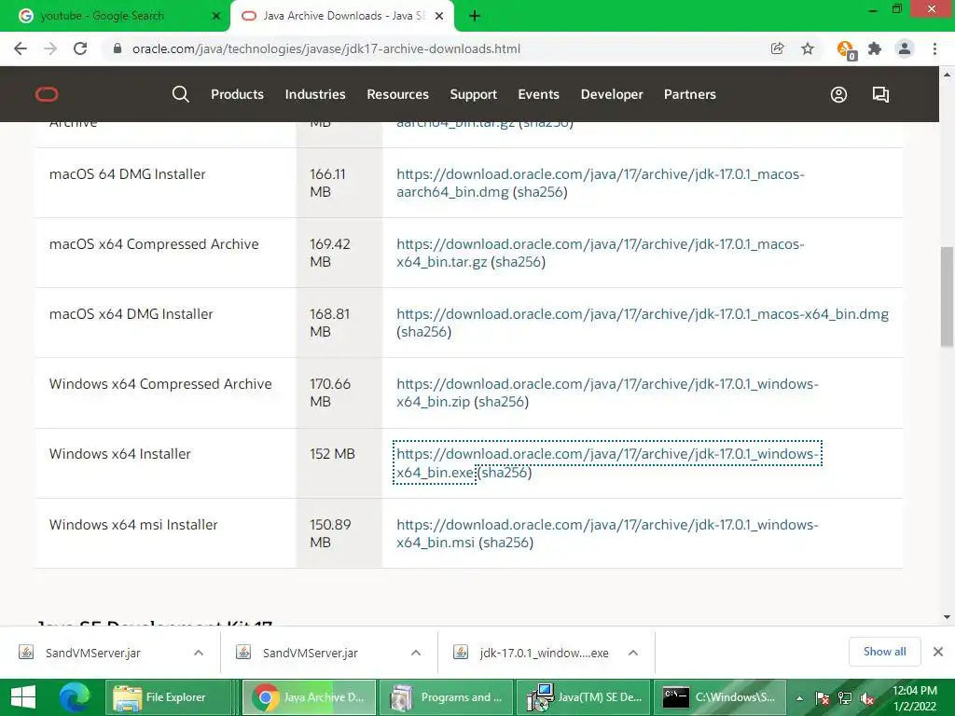Viewport: 955px width, 716px height.
Task: Click the muted volume tray icon
Action: pyautogui.click(x=867, y=698)
